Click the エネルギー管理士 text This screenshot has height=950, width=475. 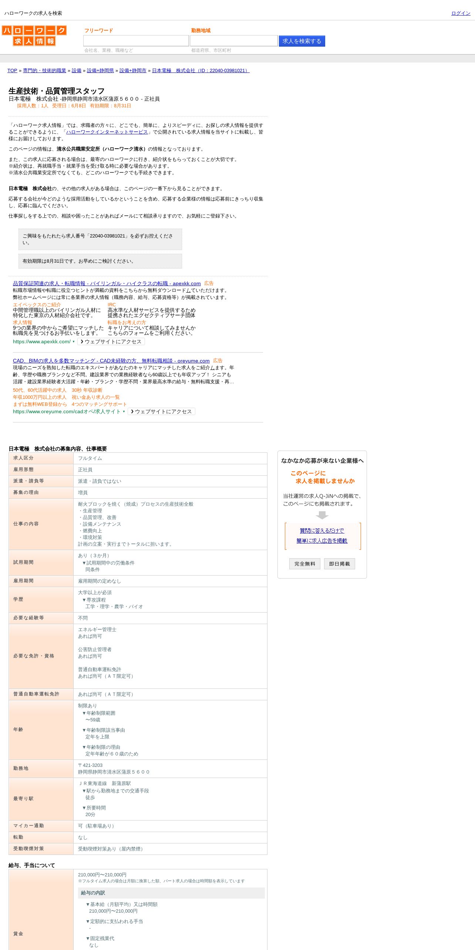[97, 630]
